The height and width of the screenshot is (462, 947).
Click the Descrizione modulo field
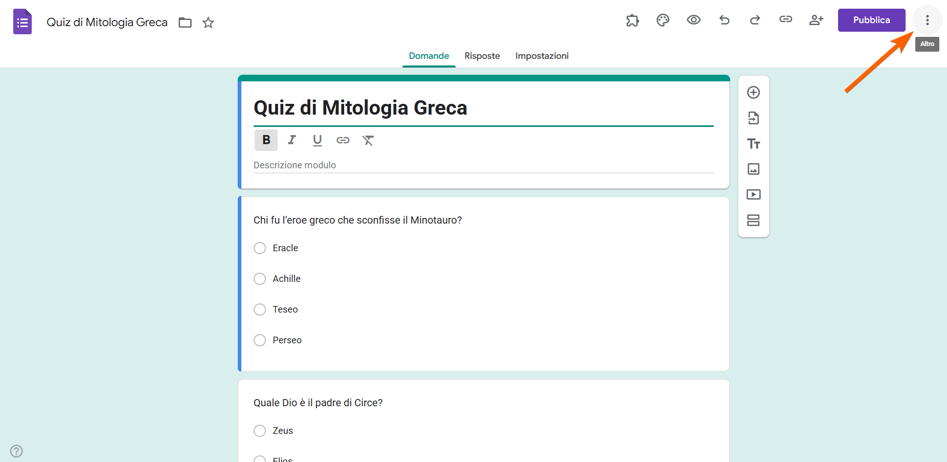483,165
